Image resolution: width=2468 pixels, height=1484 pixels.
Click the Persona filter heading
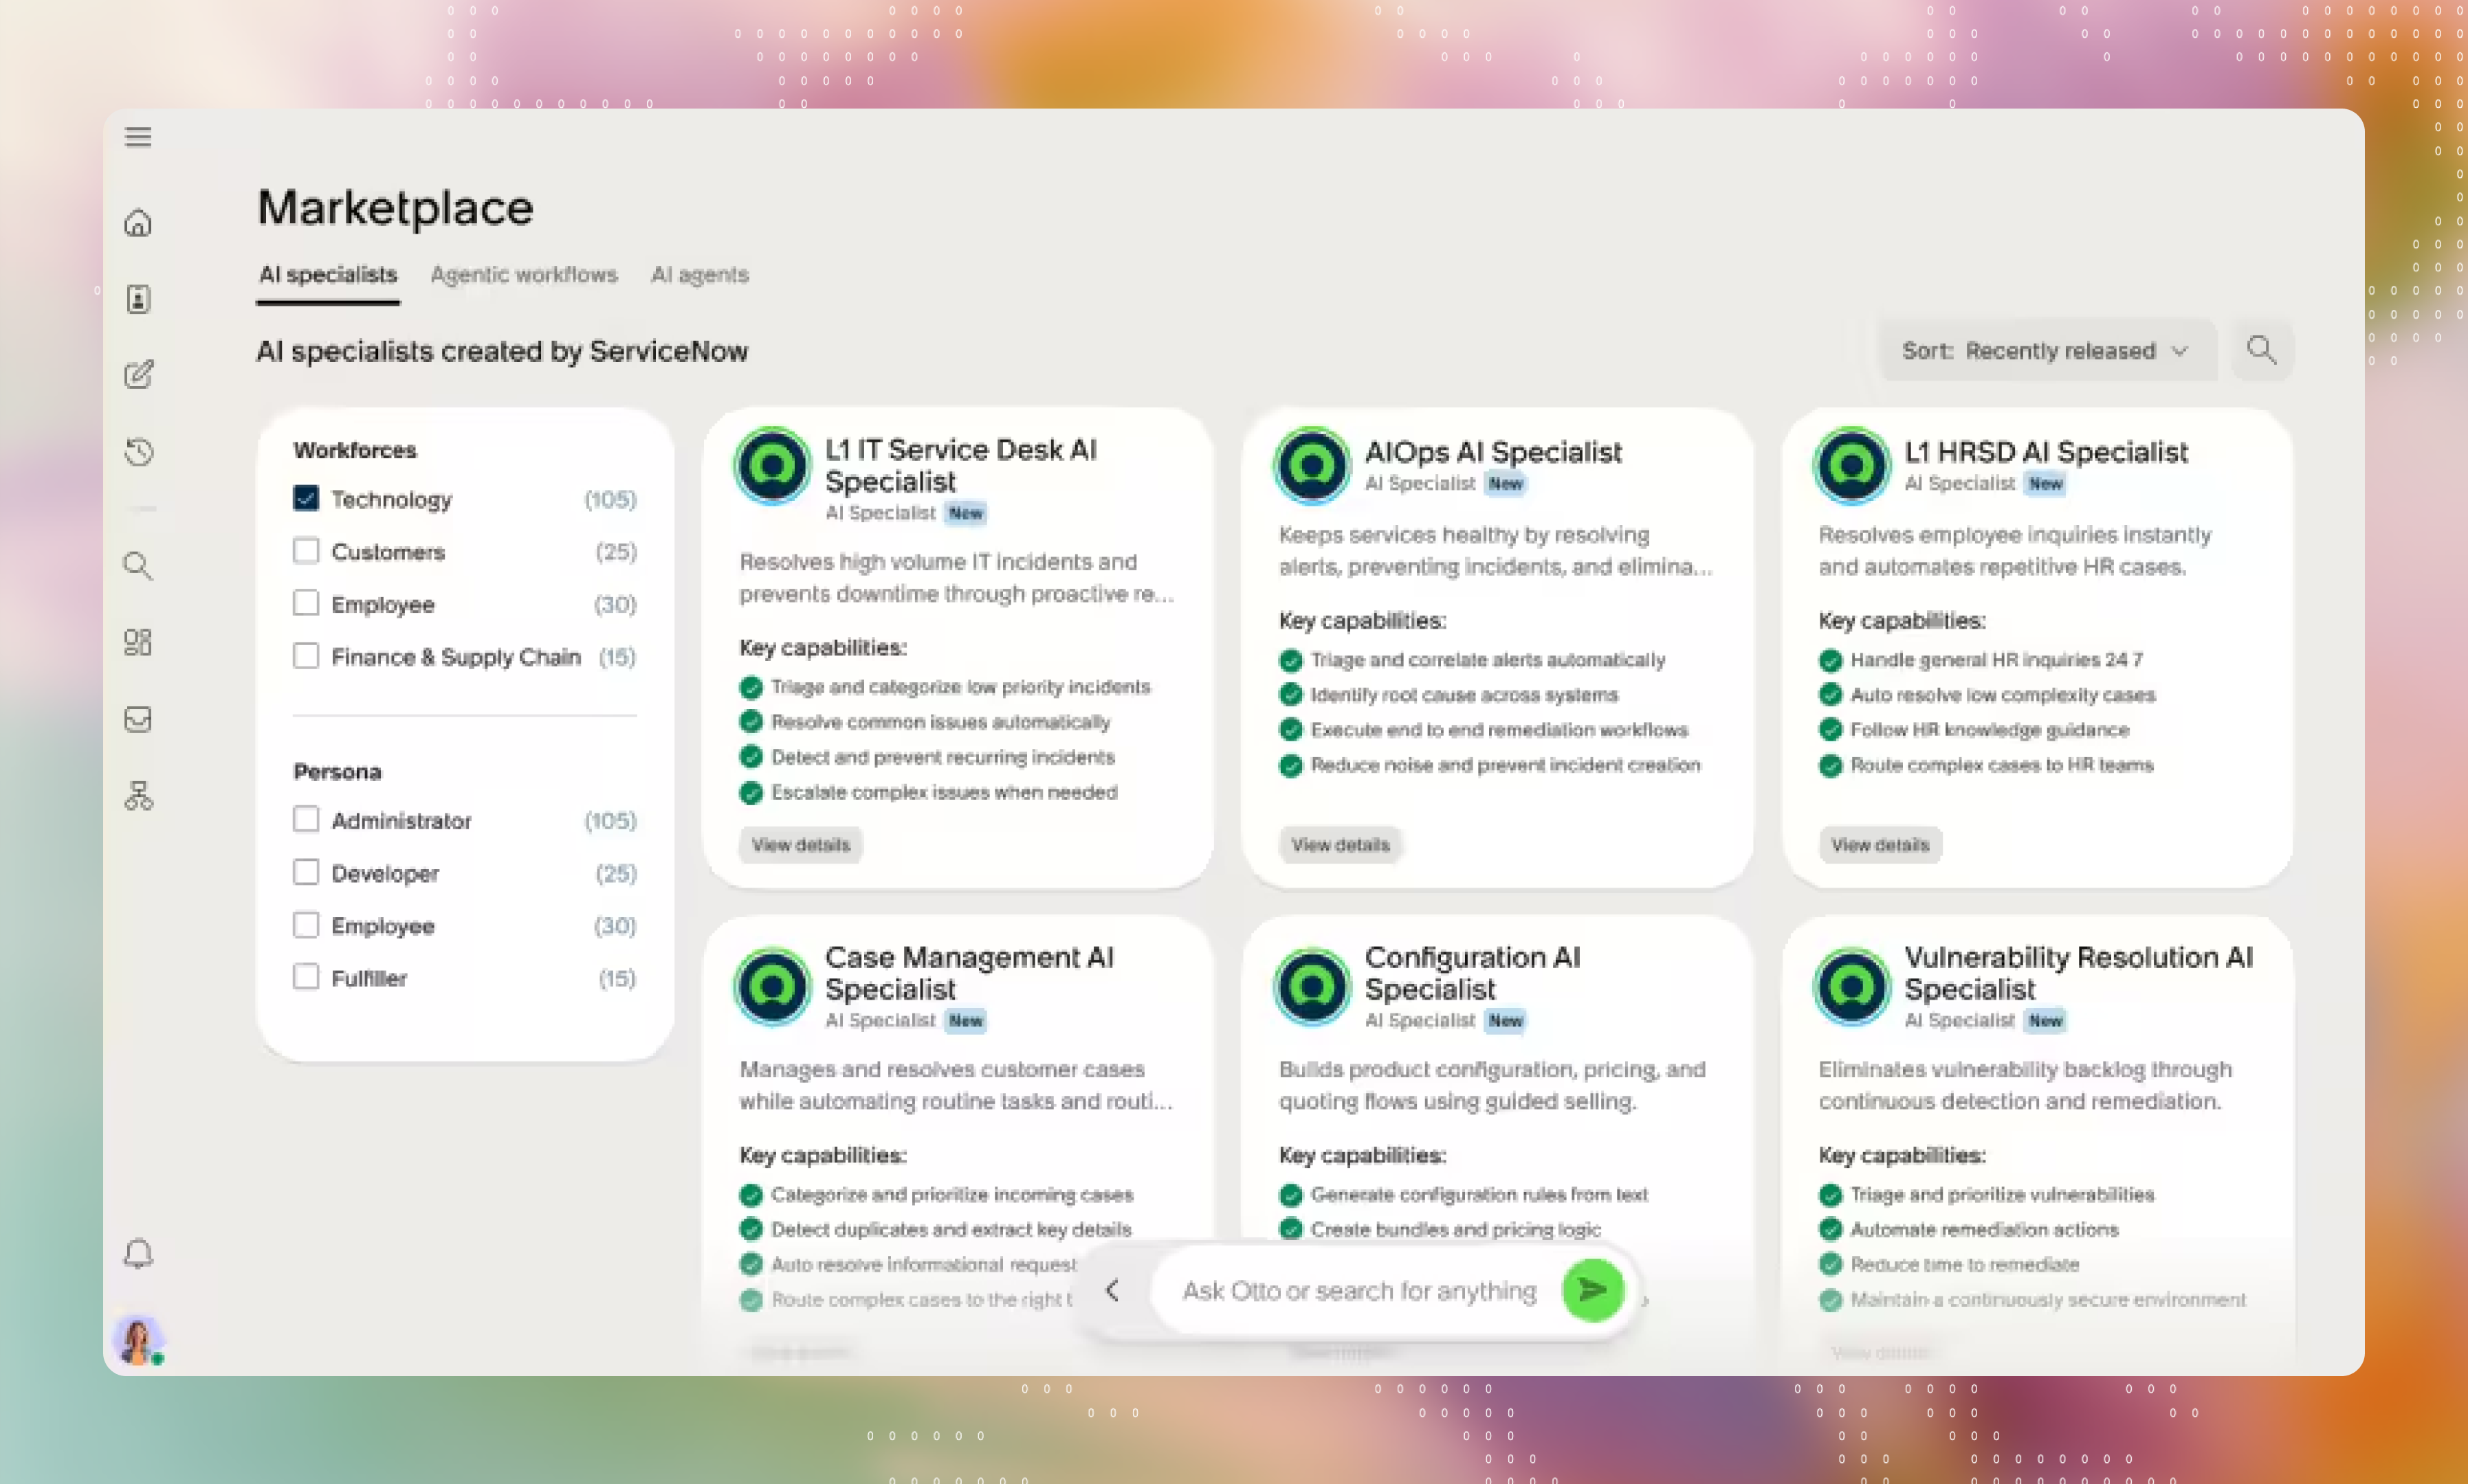[337, 772]
